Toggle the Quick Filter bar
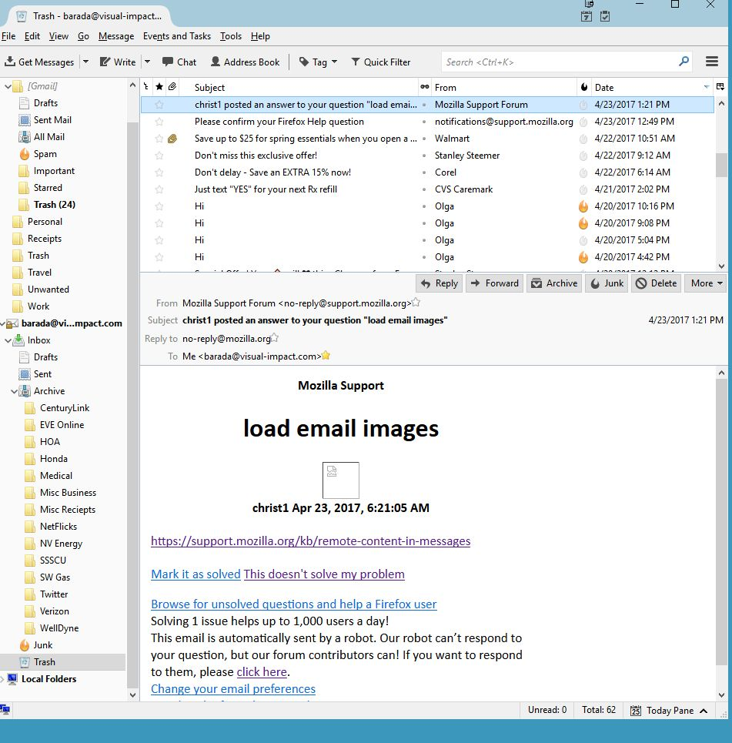This screenshot has height=743, width=732. 380,62
